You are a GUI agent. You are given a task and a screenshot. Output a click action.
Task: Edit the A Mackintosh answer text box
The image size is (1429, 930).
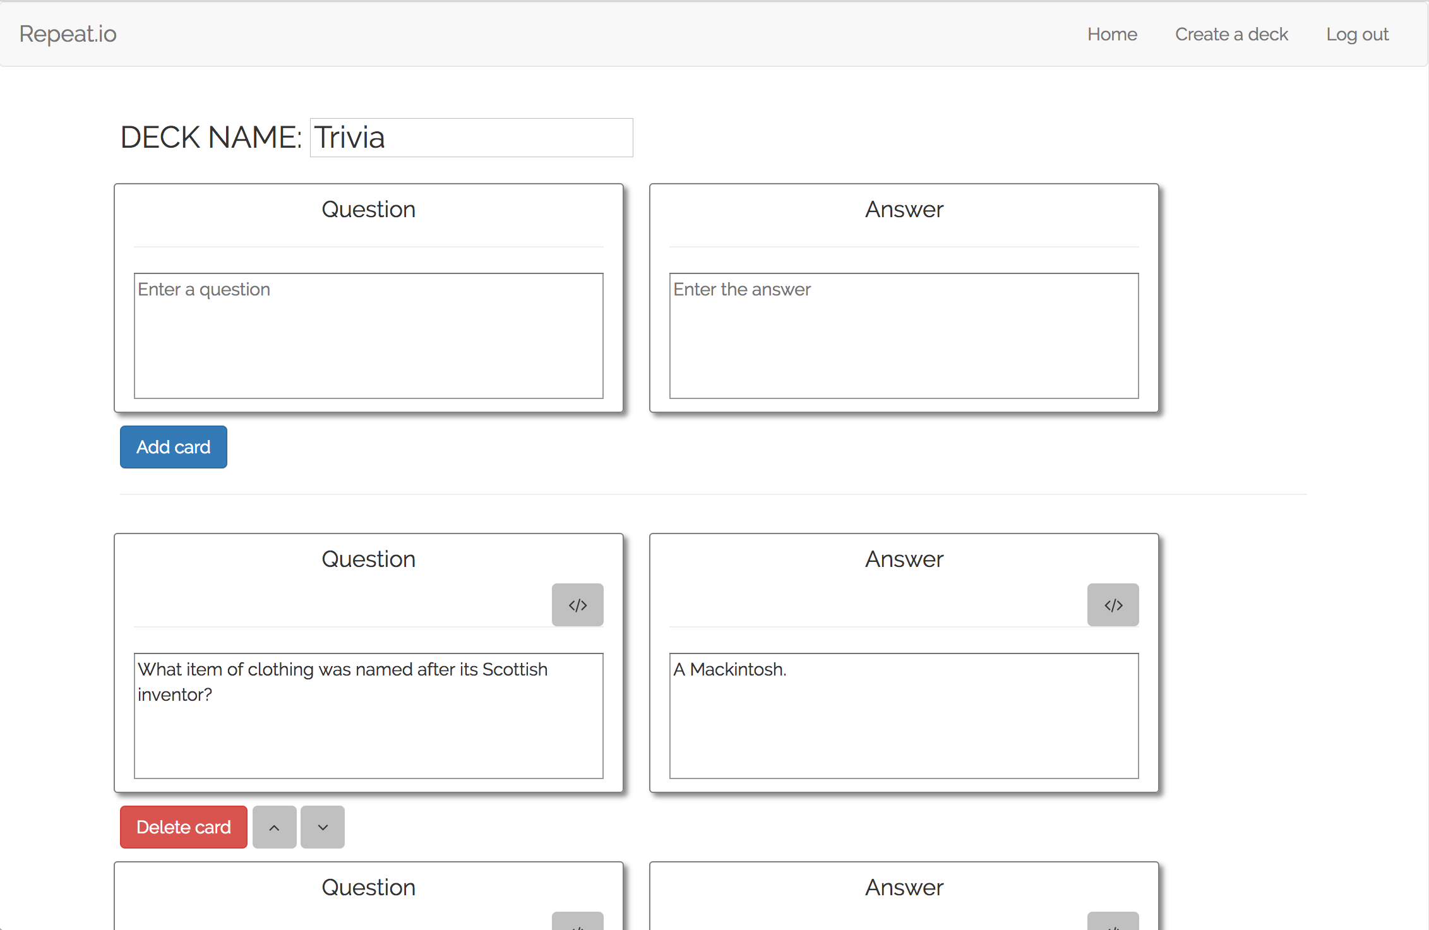[x=904, y=715]
